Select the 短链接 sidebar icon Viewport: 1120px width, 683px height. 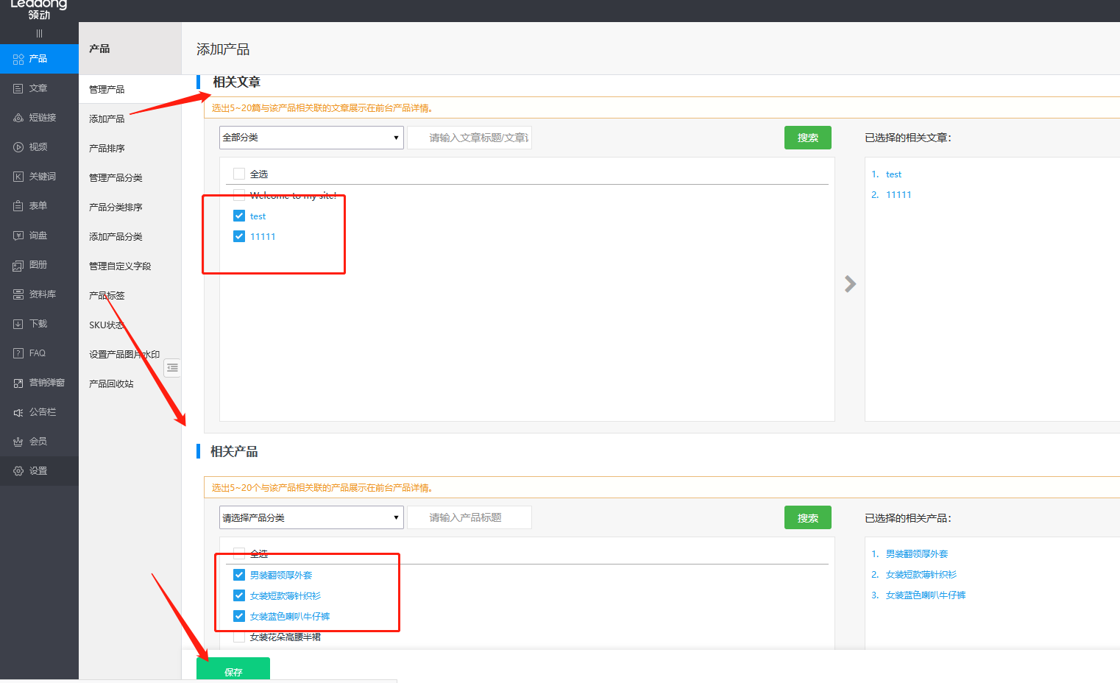pos(18,118)
